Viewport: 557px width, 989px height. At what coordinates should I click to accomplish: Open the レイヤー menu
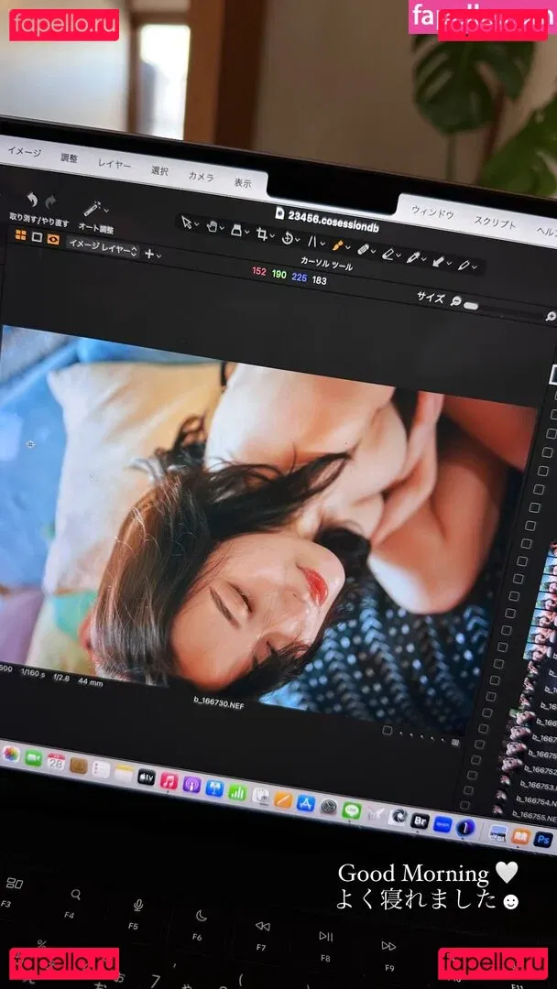[x=115, y=164]
